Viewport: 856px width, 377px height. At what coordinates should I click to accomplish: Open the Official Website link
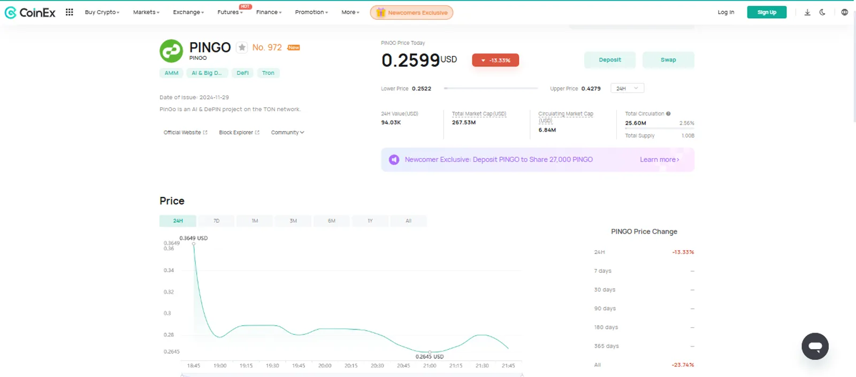click(x=185, y=133)
